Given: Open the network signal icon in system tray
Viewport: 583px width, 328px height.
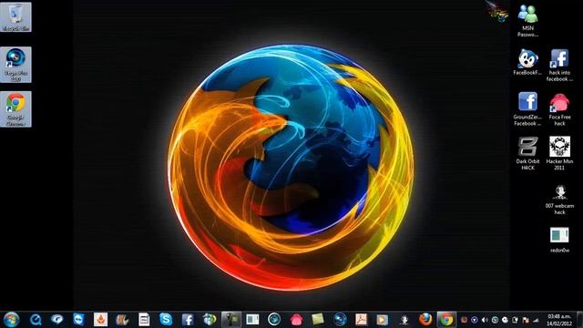Looking at the screenshot, I should pyautogui.click(x=536, y=320).
